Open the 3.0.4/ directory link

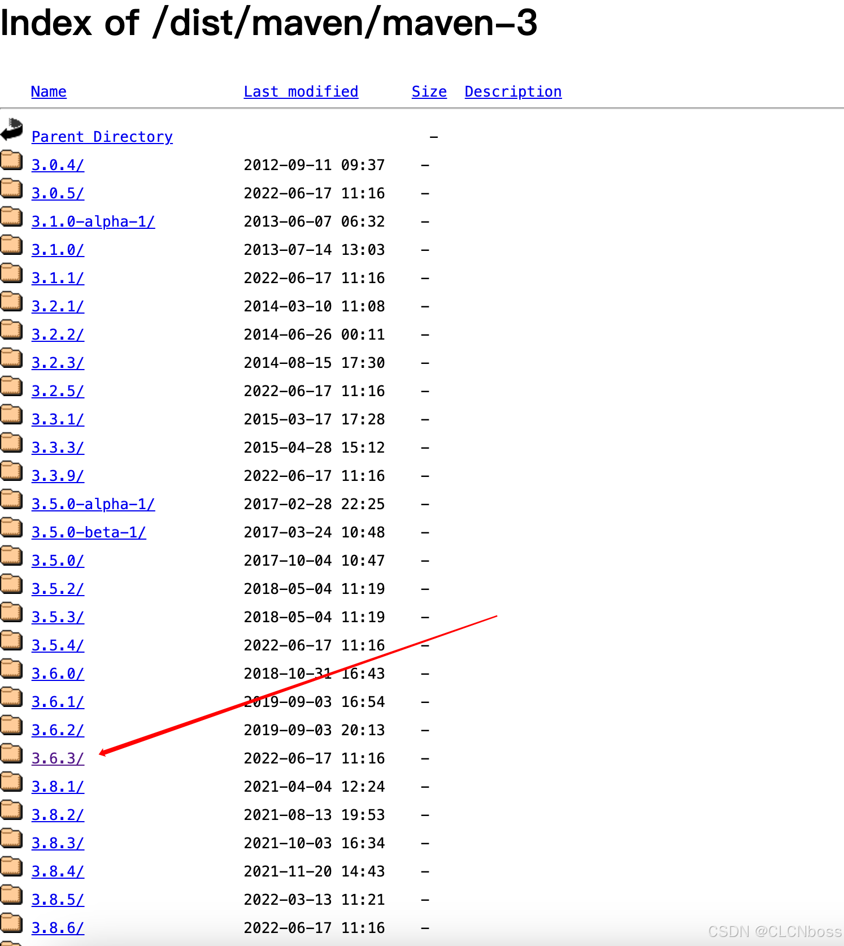tap(58, 165)
